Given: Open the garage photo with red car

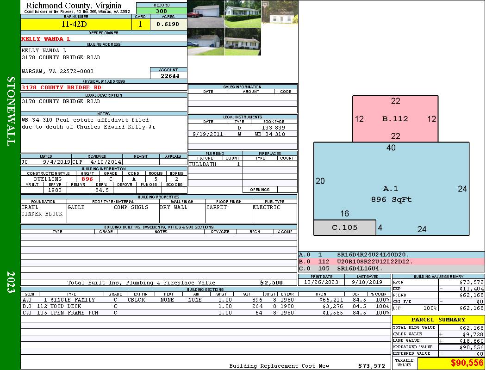Looking at the screenshot, I should coord(206,14).
